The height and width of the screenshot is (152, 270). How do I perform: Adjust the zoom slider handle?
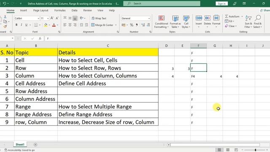pyautogui.click(x=256, y=150)
